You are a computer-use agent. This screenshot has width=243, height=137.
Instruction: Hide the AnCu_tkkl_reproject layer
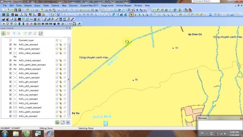(10, 73)
